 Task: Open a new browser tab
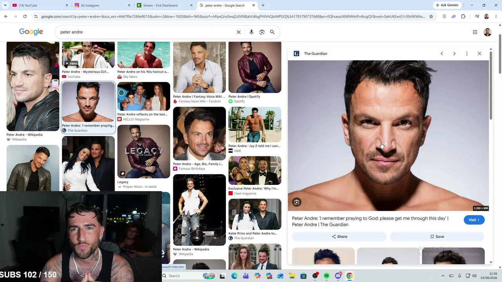(263, 5)
